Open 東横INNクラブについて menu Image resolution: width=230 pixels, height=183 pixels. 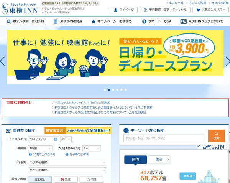click(x=202, y=21)
